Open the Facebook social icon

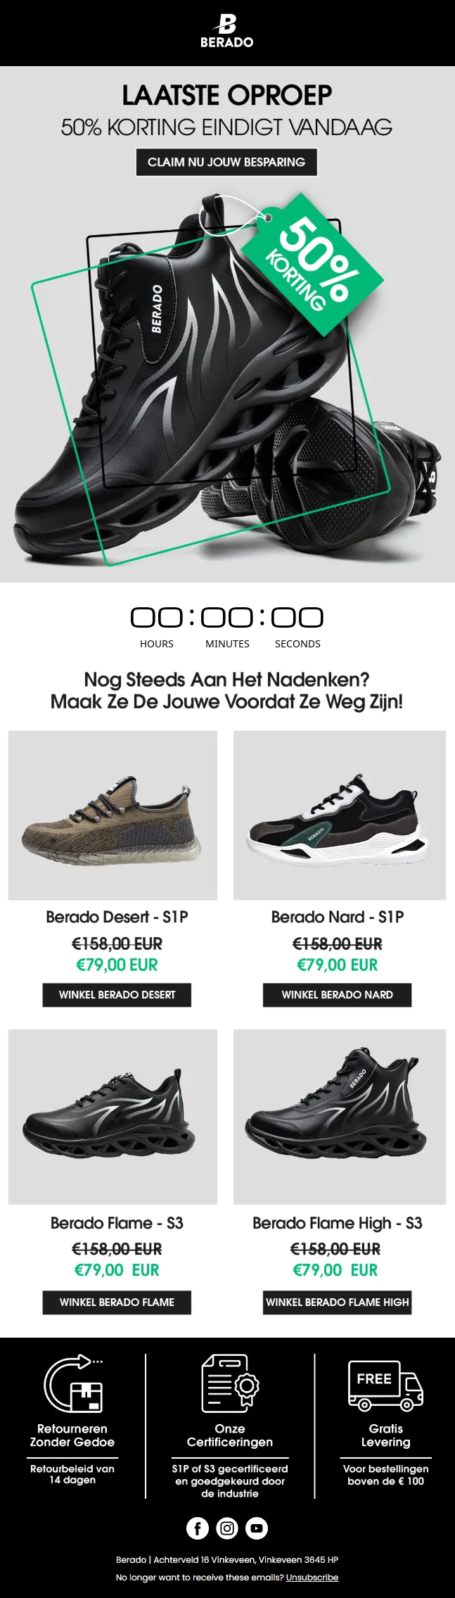pyautogui.click(x=198, y=1528)
